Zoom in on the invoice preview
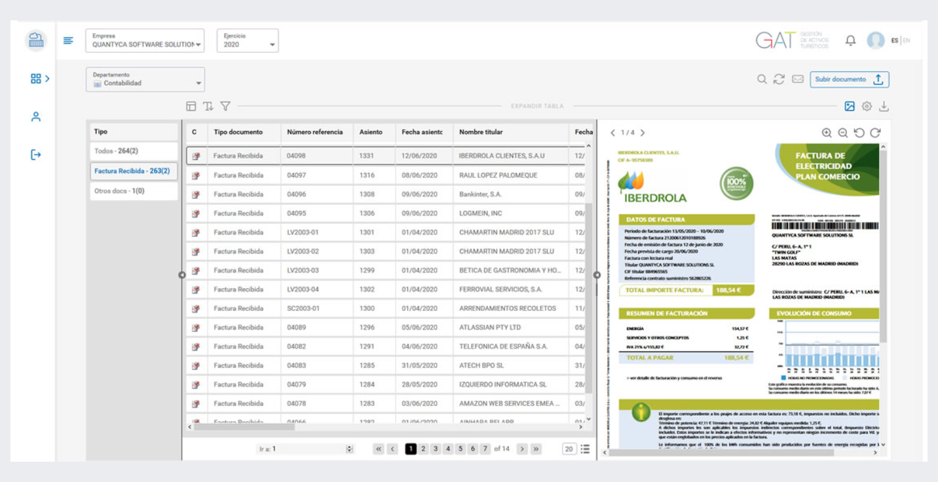938x482 pixels. point(827,133)
